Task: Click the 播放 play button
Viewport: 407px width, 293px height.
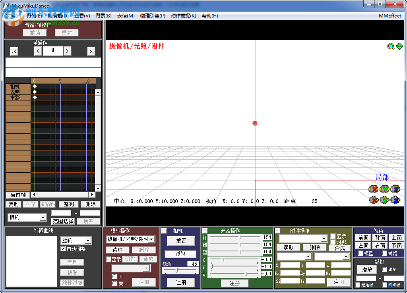Action: point(366,269)
